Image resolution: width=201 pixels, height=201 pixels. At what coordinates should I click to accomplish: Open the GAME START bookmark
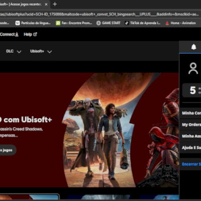pos(109,23)
